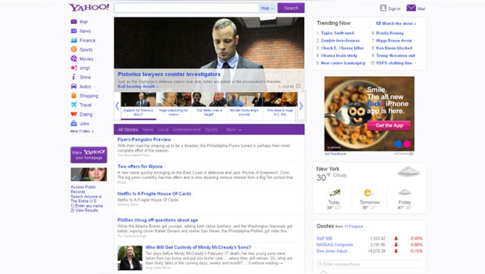
Task: Open Two offers for Wynne story
Action: [x=140, y=167]
